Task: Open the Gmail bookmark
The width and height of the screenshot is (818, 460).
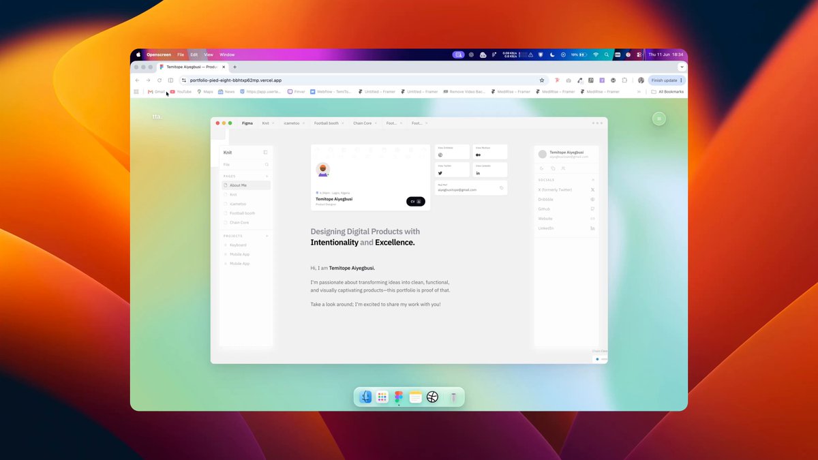Action: click(156, 91)
